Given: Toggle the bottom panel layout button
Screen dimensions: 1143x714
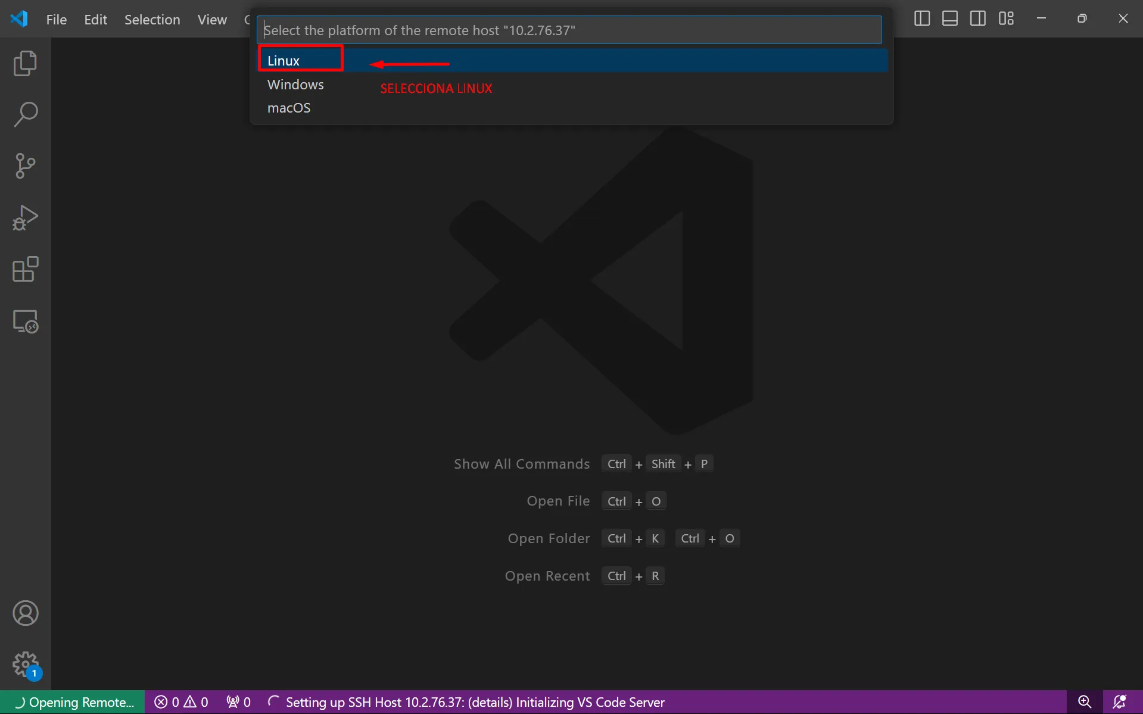Looking at the screenshot, I should 949,18.
